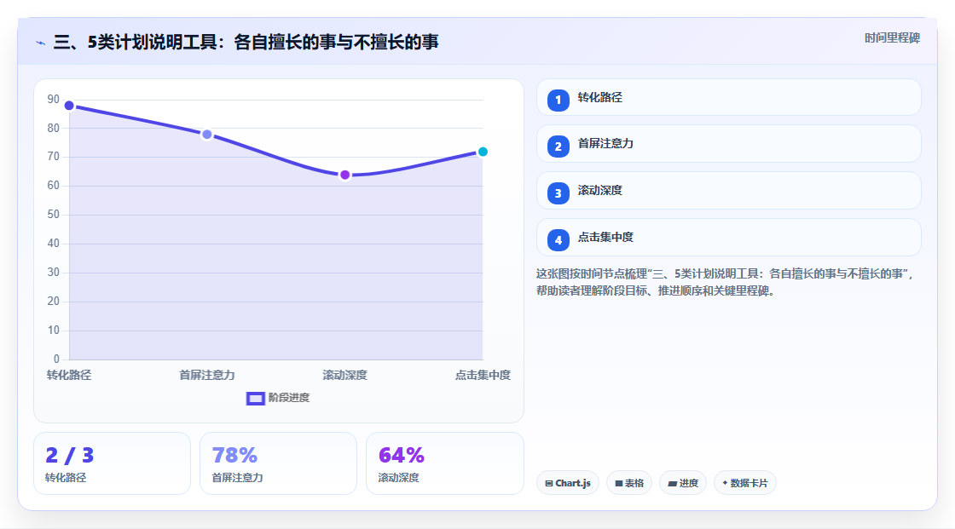Click the 64% 滚动深度 stat card
Viewport: 955px width, 529px height.
(x=444, y=463)
